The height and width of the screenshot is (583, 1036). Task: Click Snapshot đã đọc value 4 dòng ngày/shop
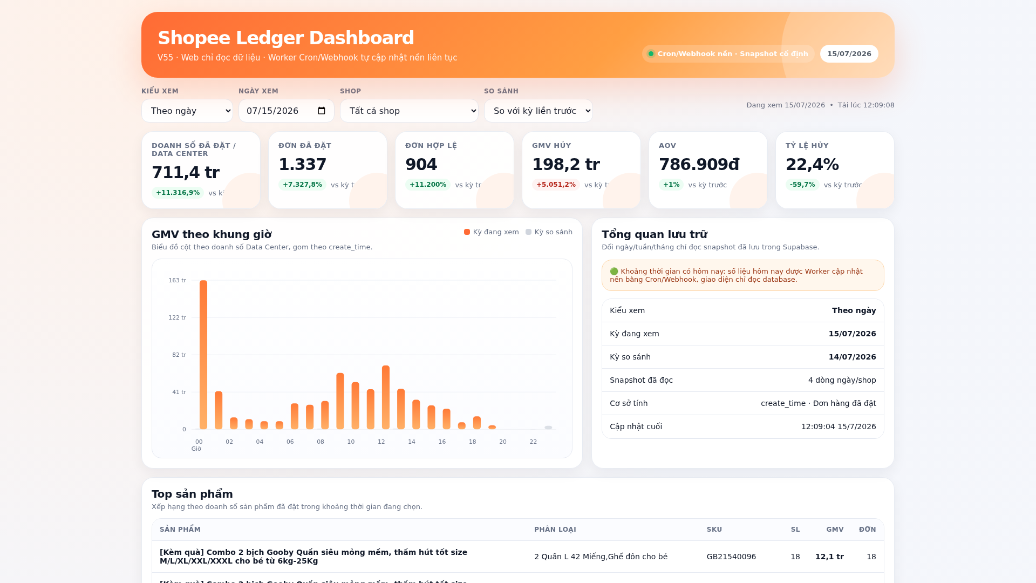pos(842,380)
